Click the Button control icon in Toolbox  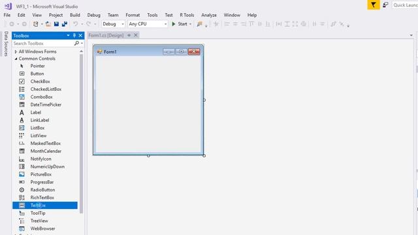[22, 74]
